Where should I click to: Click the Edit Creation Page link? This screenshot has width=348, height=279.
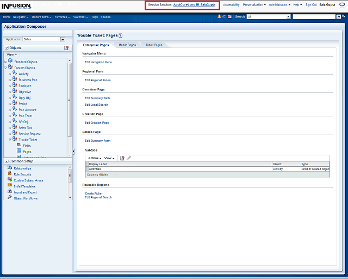point(97,123)
